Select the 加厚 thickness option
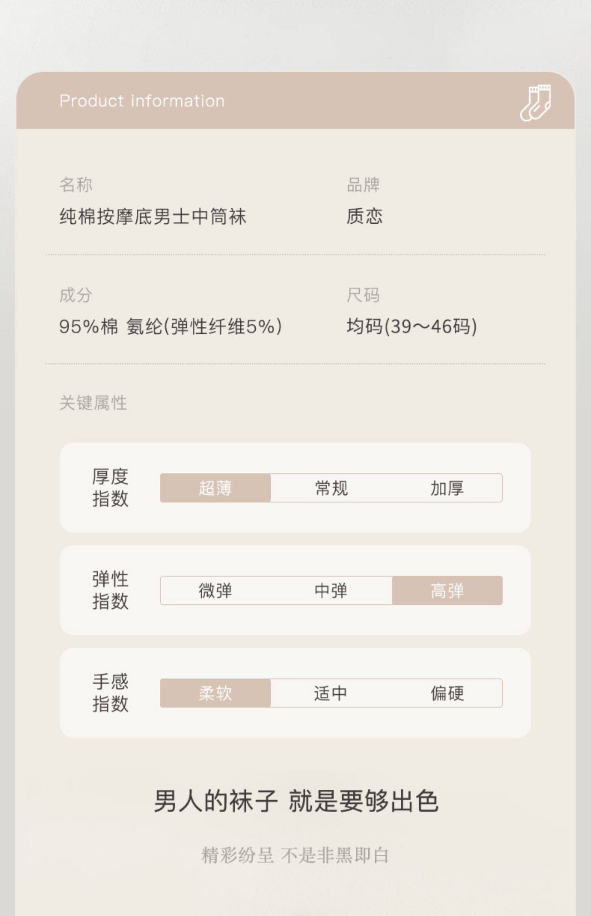The height and width of the screenshot is (916, 591). click(x=447, y=488)
